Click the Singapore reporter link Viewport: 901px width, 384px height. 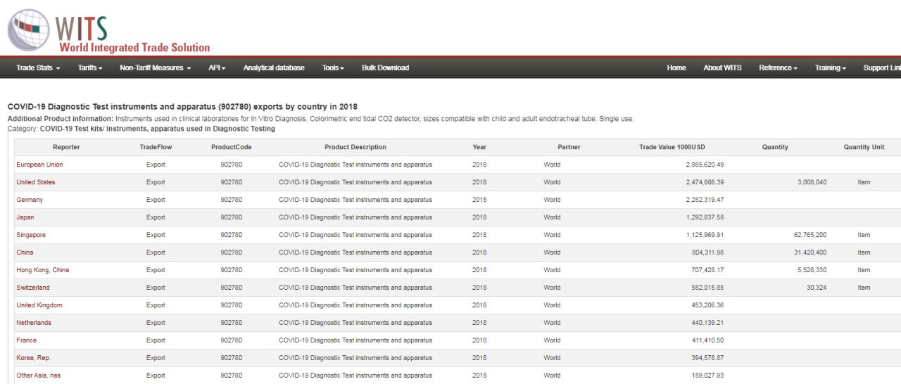coord(31,235)
